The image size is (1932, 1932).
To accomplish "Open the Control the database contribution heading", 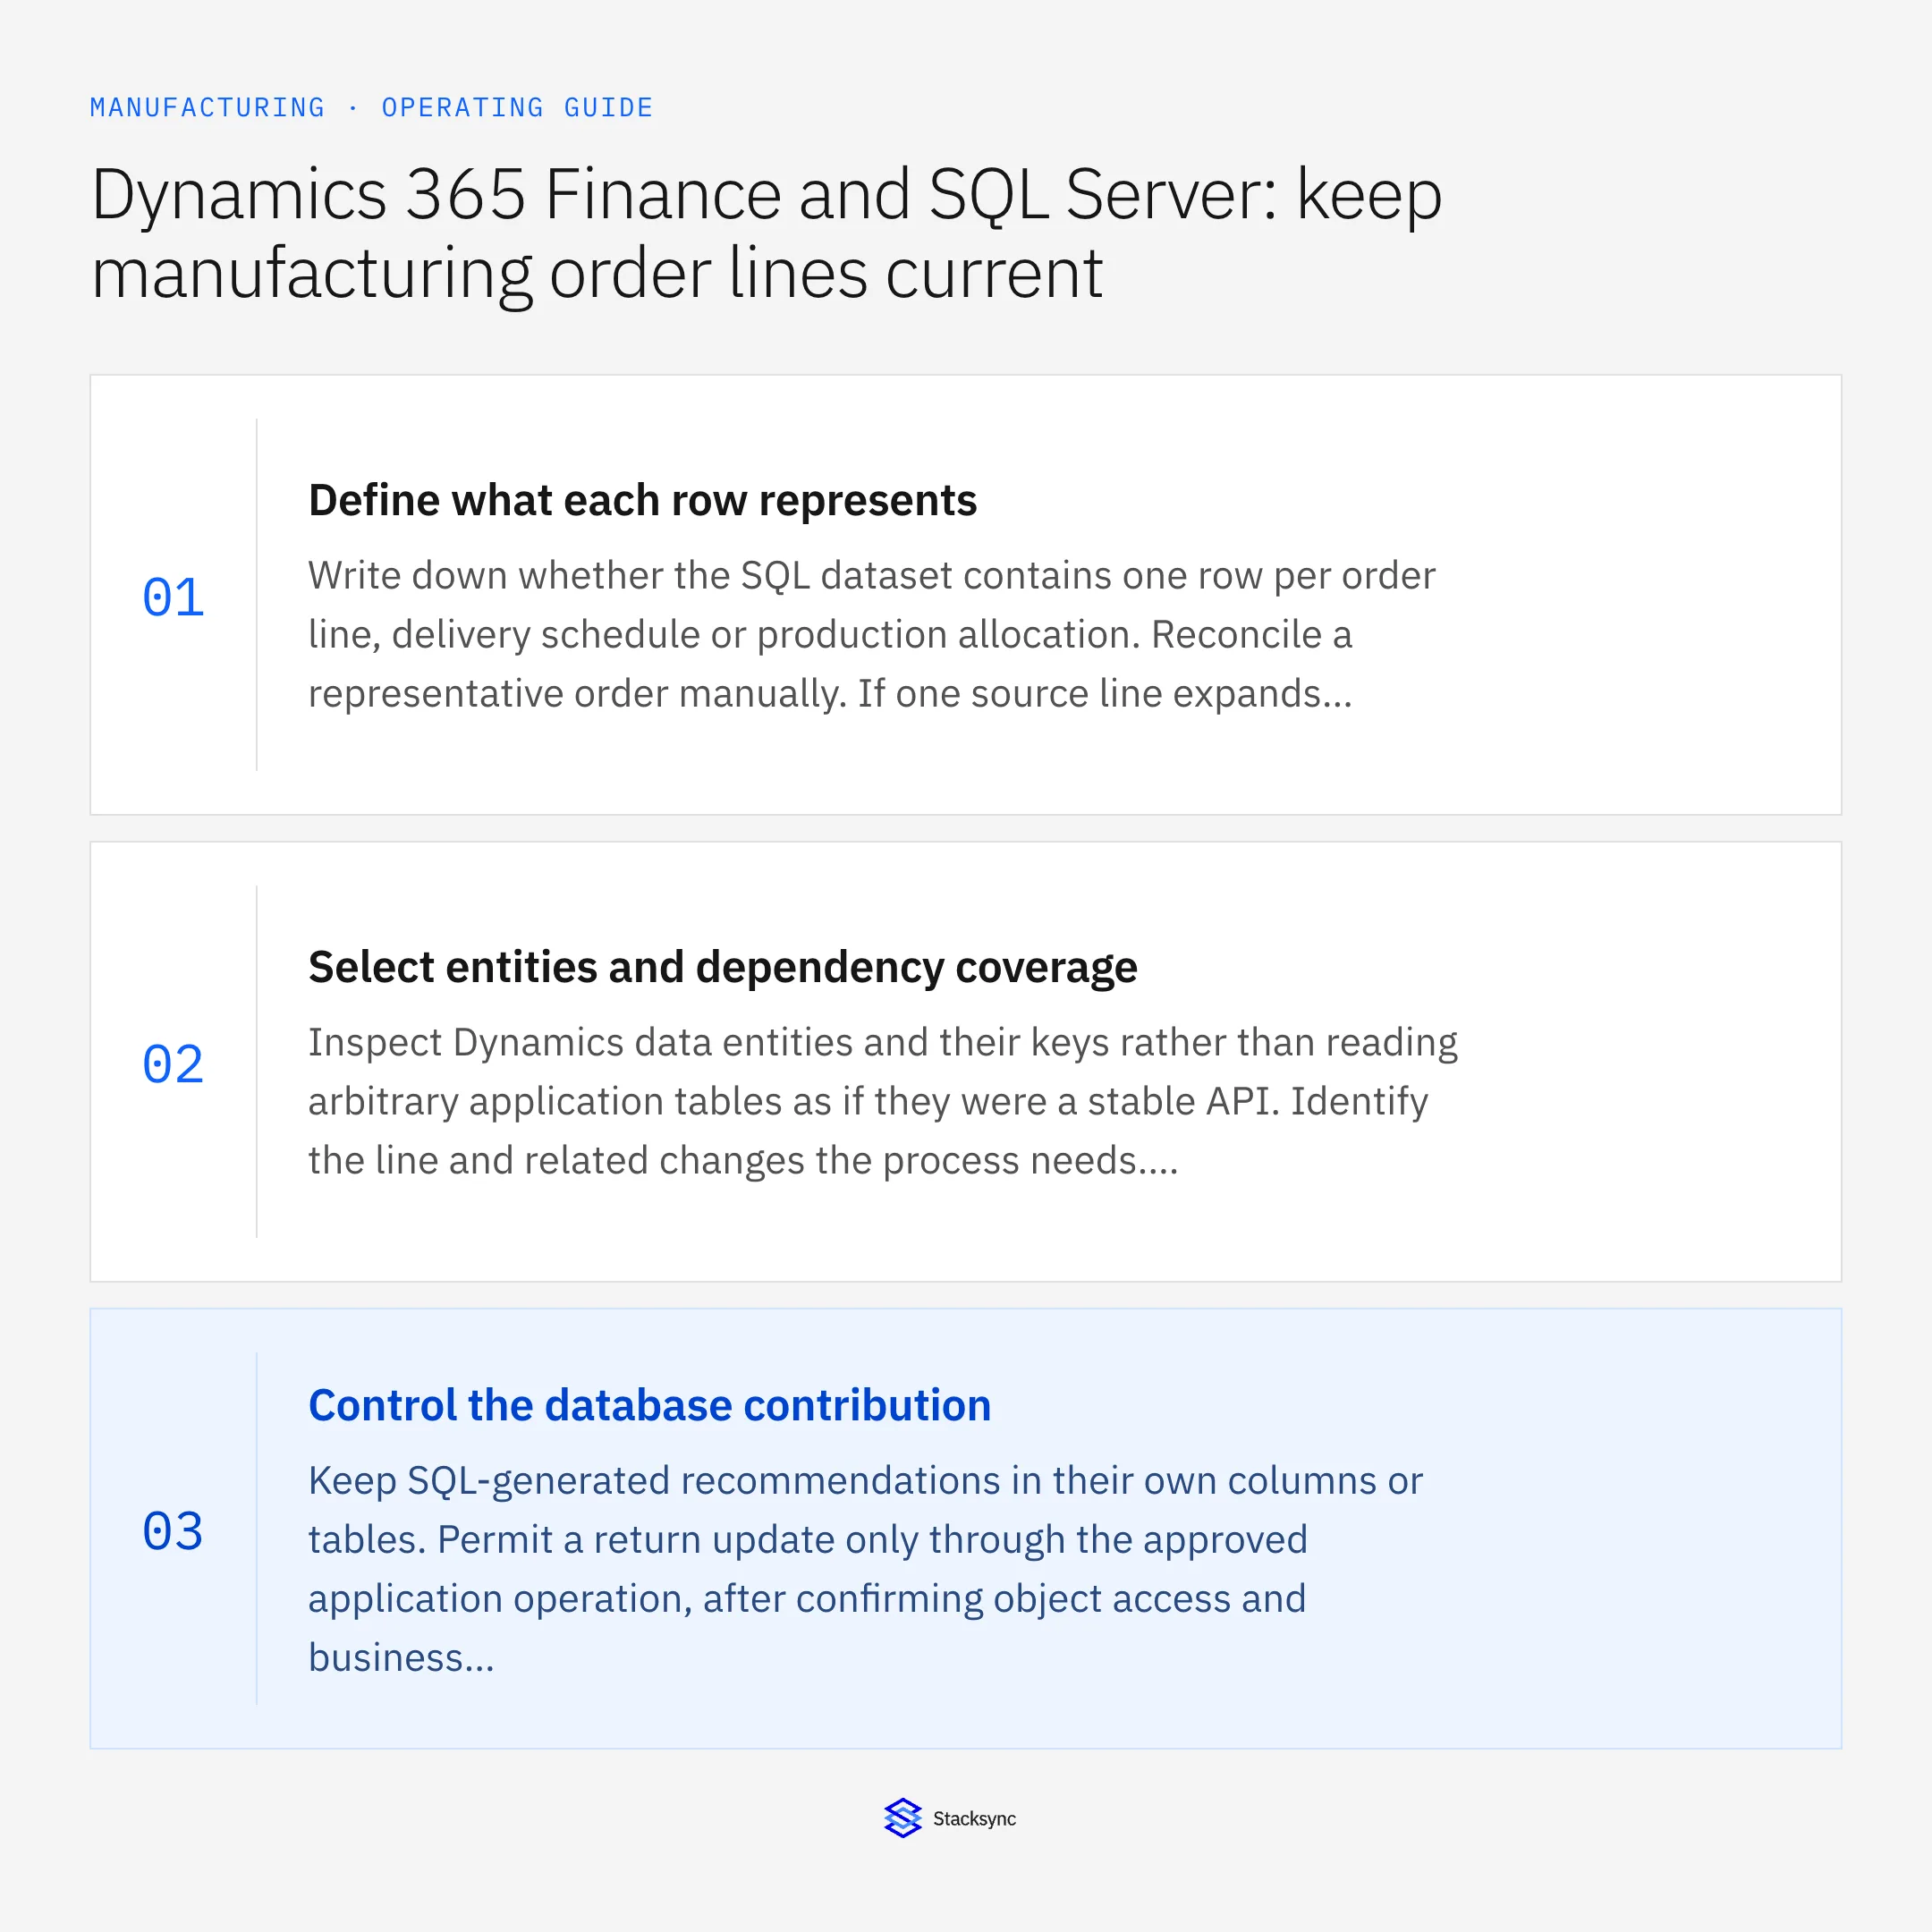I will 649,1405.
